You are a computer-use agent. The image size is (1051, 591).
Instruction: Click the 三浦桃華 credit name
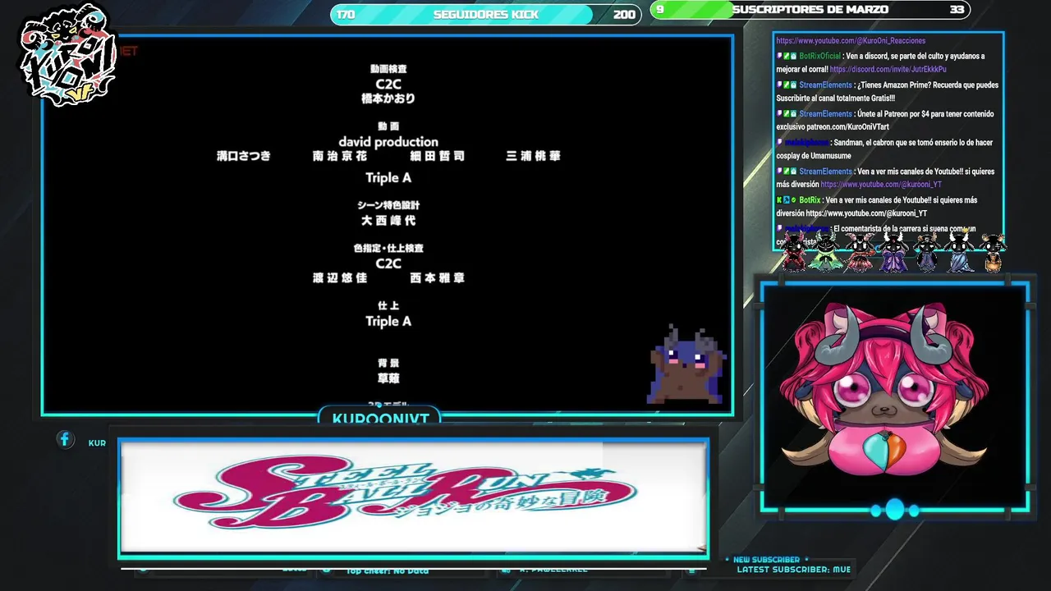click(x=534, y=156)
